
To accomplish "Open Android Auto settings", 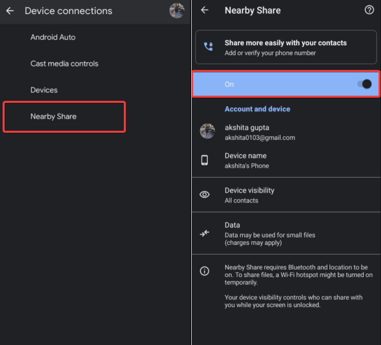I will click(x=53, y=37).
